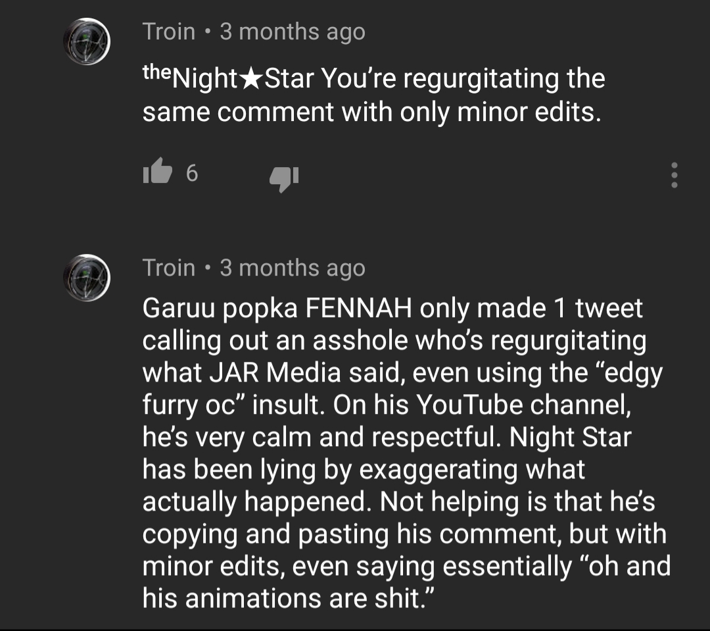This screenshot has width=710, height=631.
Task: Like Troin's first comment with thumbs up
Action: tap(156, 173)
